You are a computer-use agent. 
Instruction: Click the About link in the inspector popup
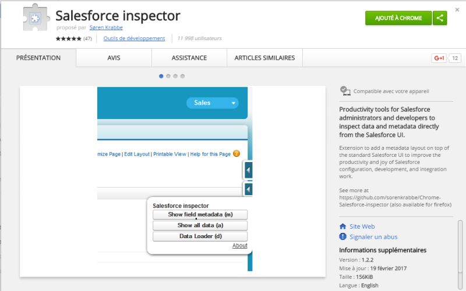[x=240, y=245]
